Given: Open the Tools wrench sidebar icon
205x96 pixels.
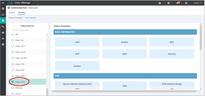Looking at the screenshot, I should click(3, 26).
